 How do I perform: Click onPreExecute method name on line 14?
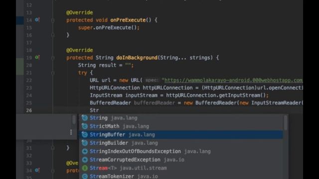tap(128, 20)
